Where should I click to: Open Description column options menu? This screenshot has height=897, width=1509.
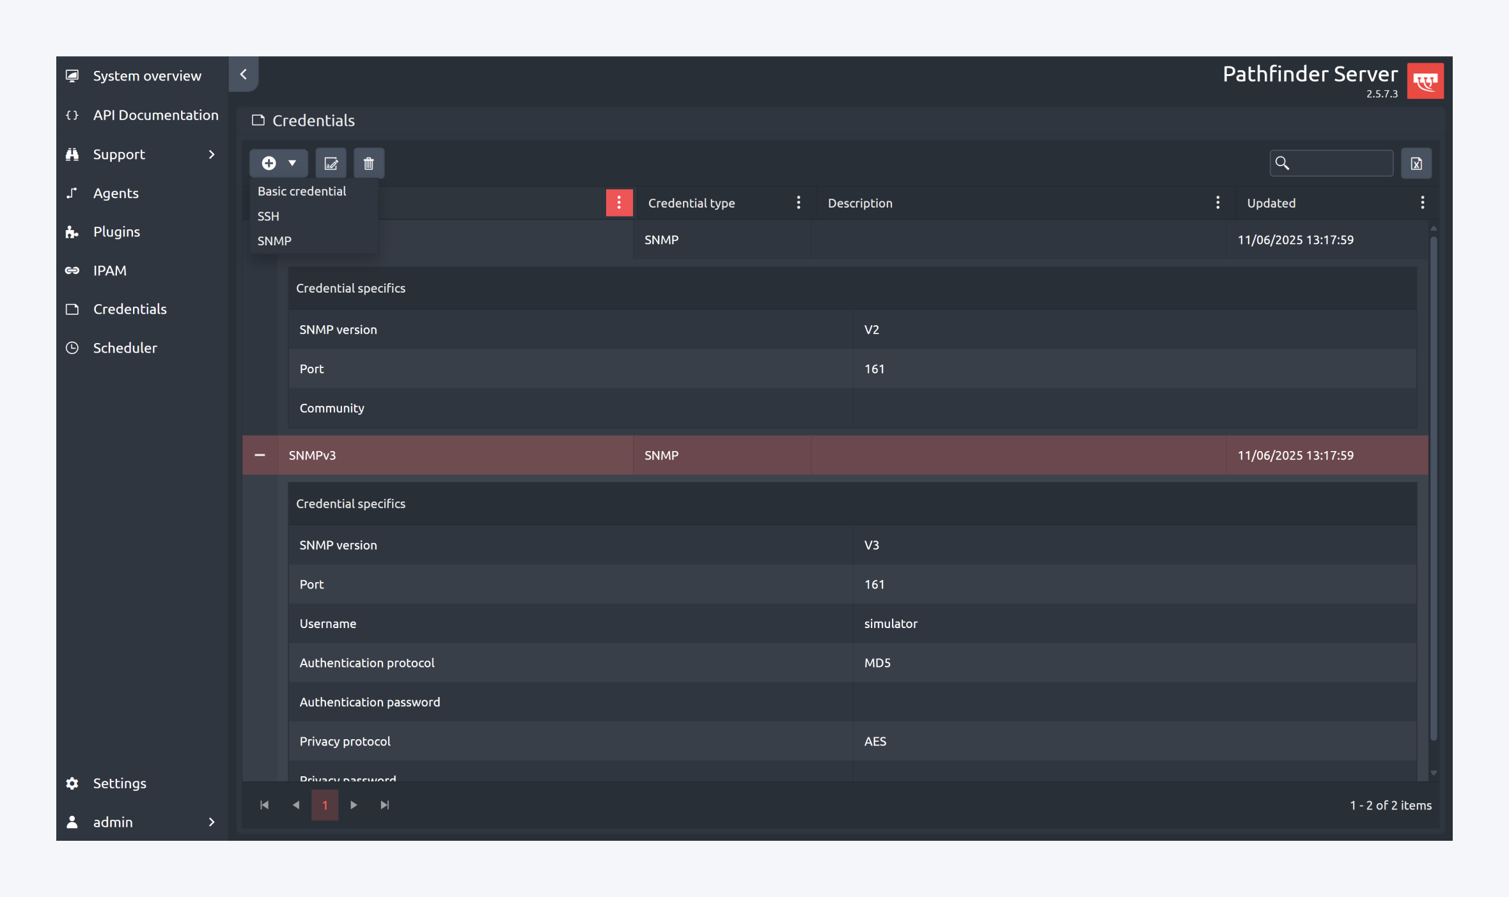1217,203
